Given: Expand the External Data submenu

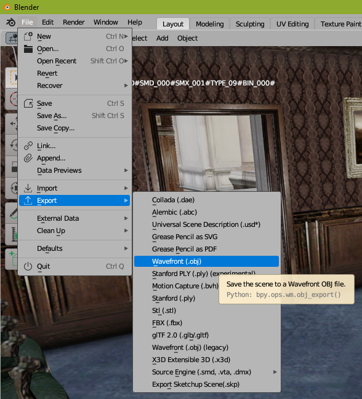Looking at the screenshot, I should (x=74, y=218).
